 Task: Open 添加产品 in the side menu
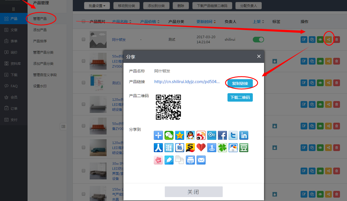pos(40,30)
